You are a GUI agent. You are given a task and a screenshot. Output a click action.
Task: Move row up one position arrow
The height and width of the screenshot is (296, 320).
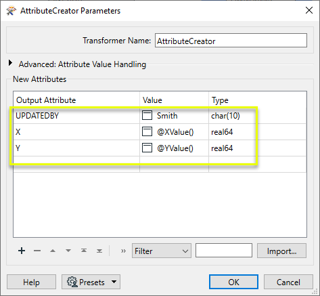(53, 251)
